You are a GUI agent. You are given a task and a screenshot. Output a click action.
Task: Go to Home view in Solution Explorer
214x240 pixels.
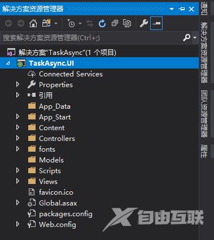pyautogui.click(x=33, y=23)
